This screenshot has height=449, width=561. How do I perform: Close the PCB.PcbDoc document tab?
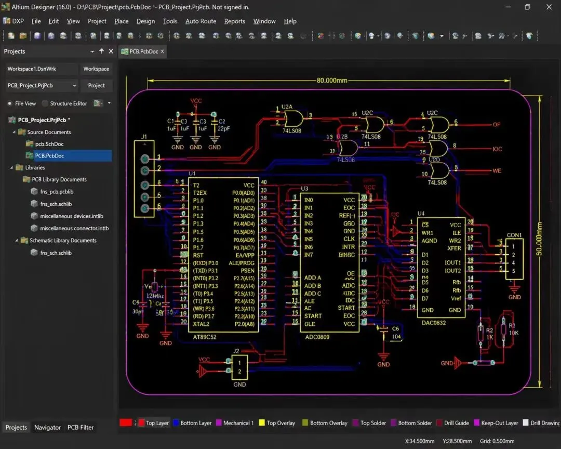pos(163,51)
